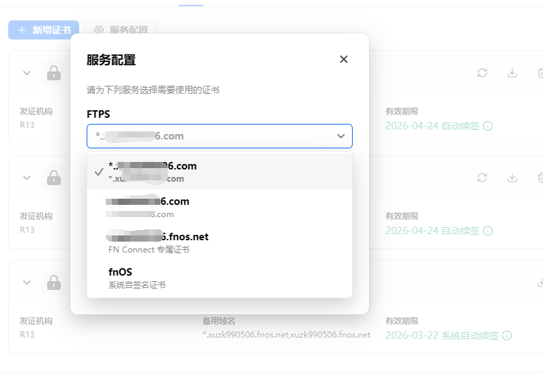Click the 备用域名 label in third card
This screenshot has width=543, height=375.
click(x=219, y=321)
